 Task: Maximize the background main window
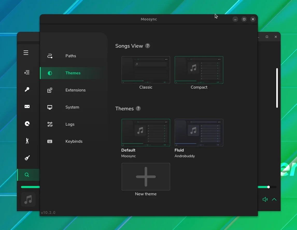267,37
